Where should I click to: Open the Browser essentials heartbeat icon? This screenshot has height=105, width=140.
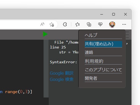(x=100, y=24)
